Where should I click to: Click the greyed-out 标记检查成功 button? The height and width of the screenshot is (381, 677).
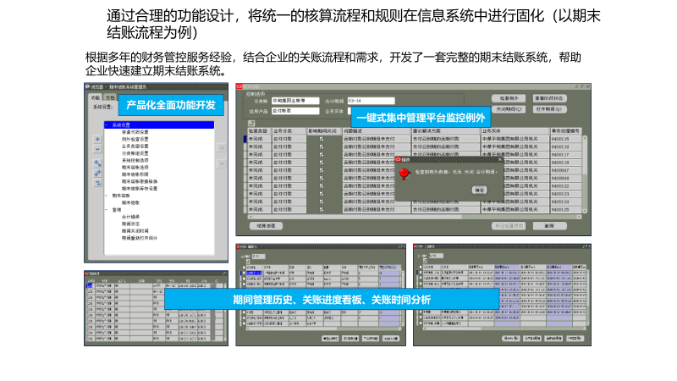pyautogui.click(x=509, y=226)
